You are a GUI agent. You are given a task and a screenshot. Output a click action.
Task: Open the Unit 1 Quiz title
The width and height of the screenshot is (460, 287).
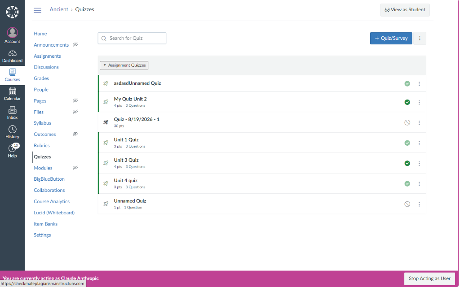pyautogui.click(x=126, y=140)
